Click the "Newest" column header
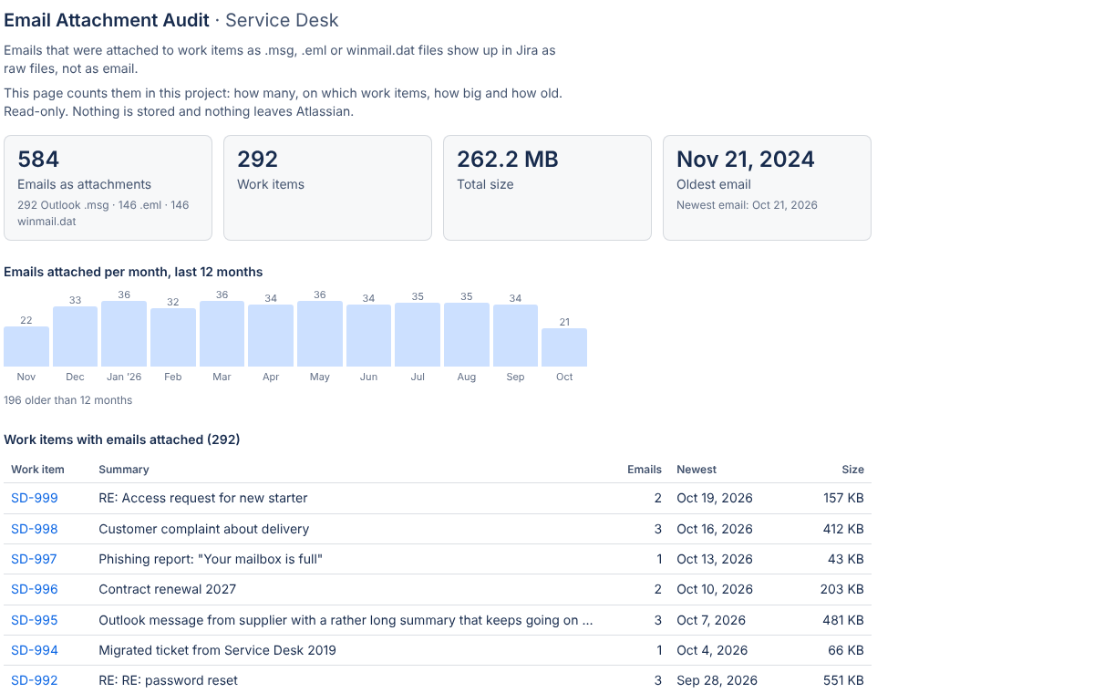The image size is (1094, 693). [697, 470]
